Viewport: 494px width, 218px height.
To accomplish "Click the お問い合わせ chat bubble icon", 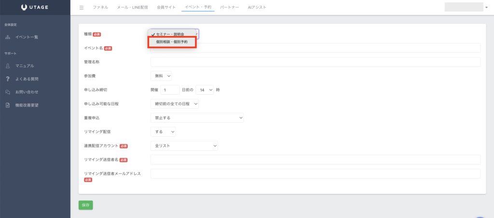I will pos(8,92).
